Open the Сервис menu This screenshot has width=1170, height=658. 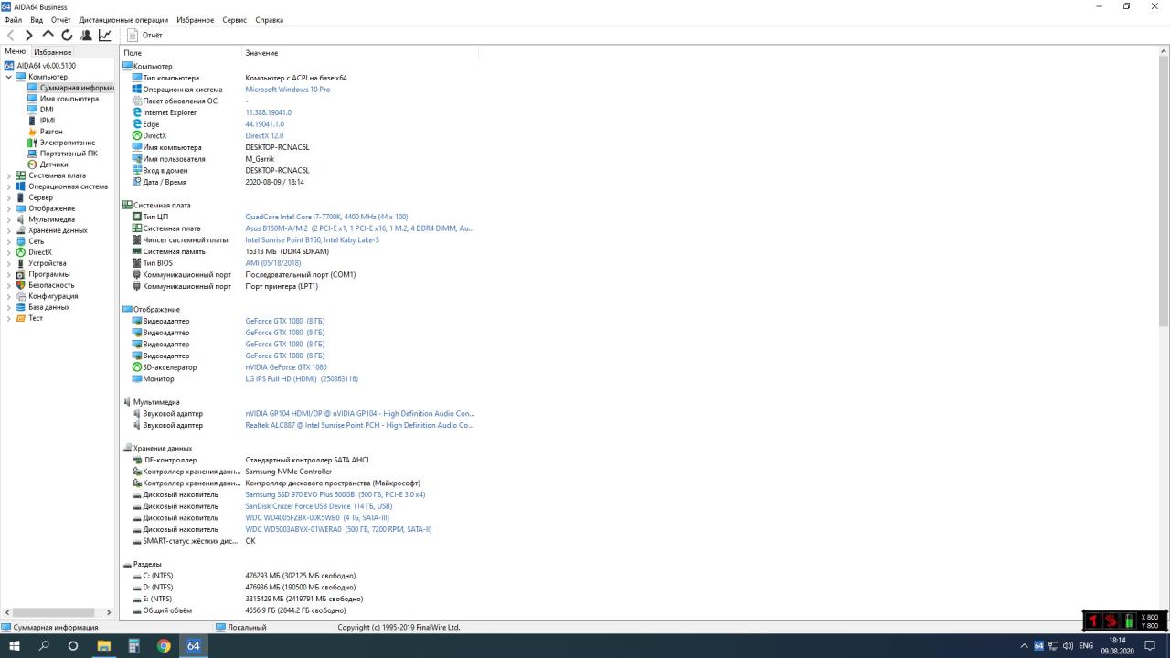[234, 20]
